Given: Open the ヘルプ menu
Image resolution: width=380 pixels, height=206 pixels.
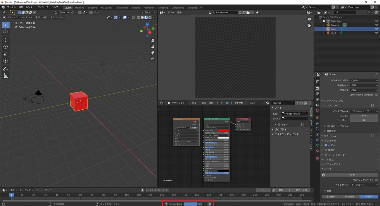Looking at the screenshot, I should (x=54, y=7).
